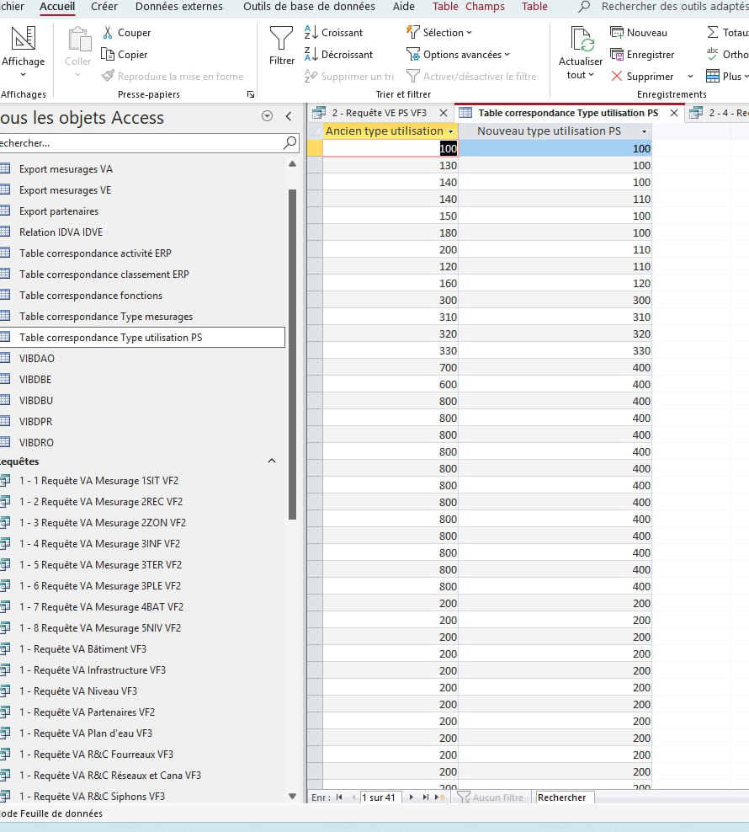This screenshot has height=832, width=749.
Task: Click the Couper scissors icon
Action: coord(108,33)
